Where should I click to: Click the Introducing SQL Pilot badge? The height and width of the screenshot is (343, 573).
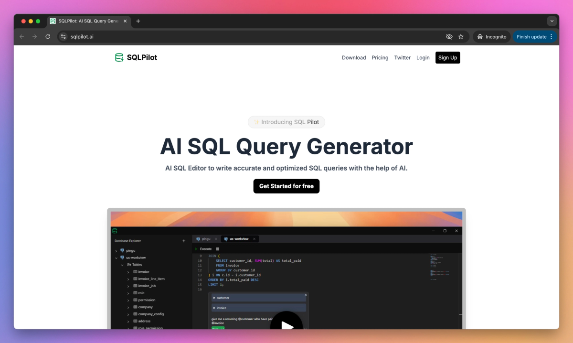pos(286,122)
